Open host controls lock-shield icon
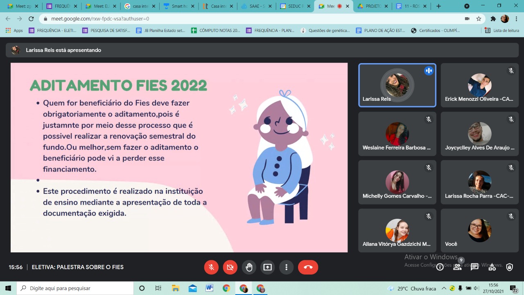The width and height of the screenshot is (524, 295). (509, 267)
